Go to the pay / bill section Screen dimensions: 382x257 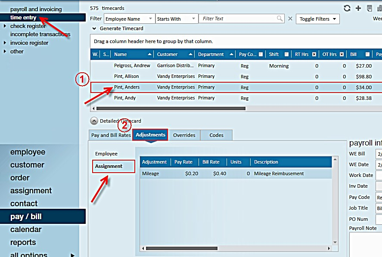43,217
